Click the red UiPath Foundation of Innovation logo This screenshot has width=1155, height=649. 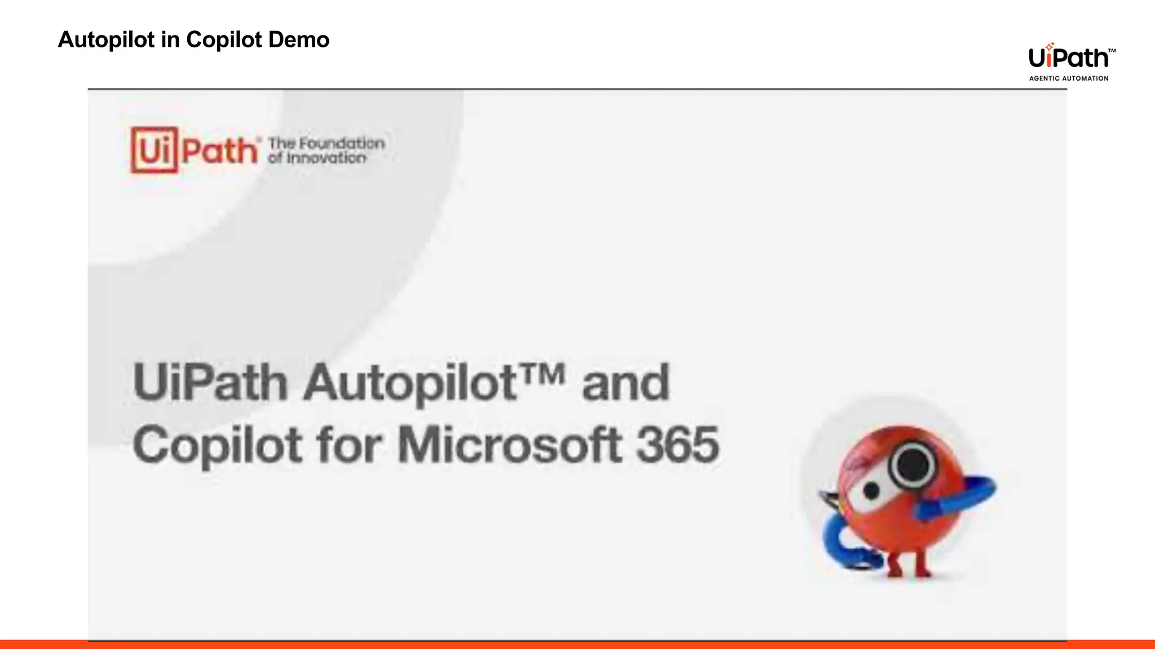pyautogui.click(x=258, y=150)
